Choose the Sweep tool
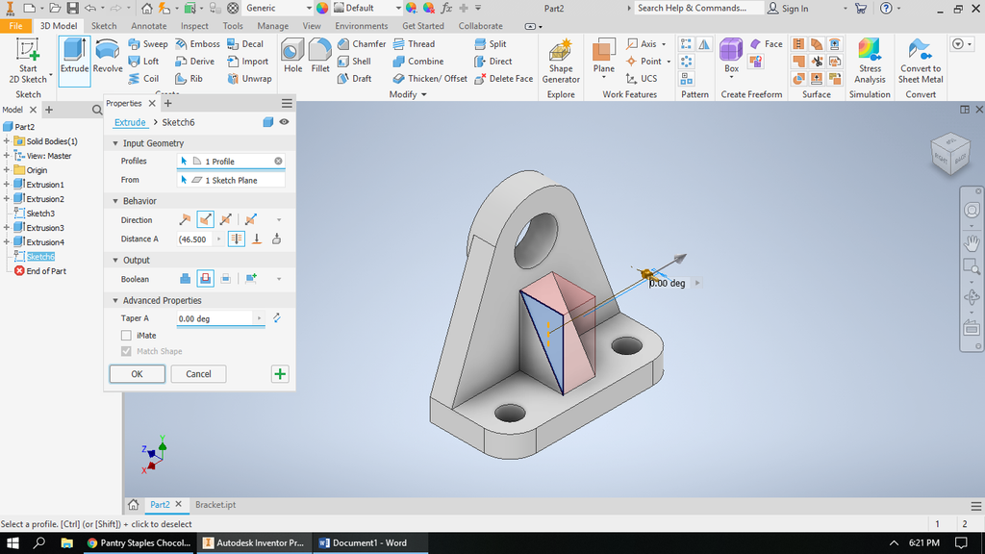 147,44
